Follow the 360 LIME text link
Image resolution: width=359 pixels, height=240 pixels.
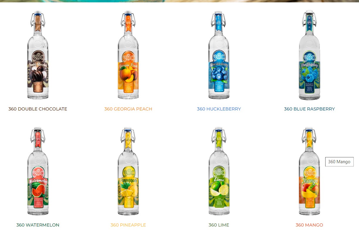[219, 225]
